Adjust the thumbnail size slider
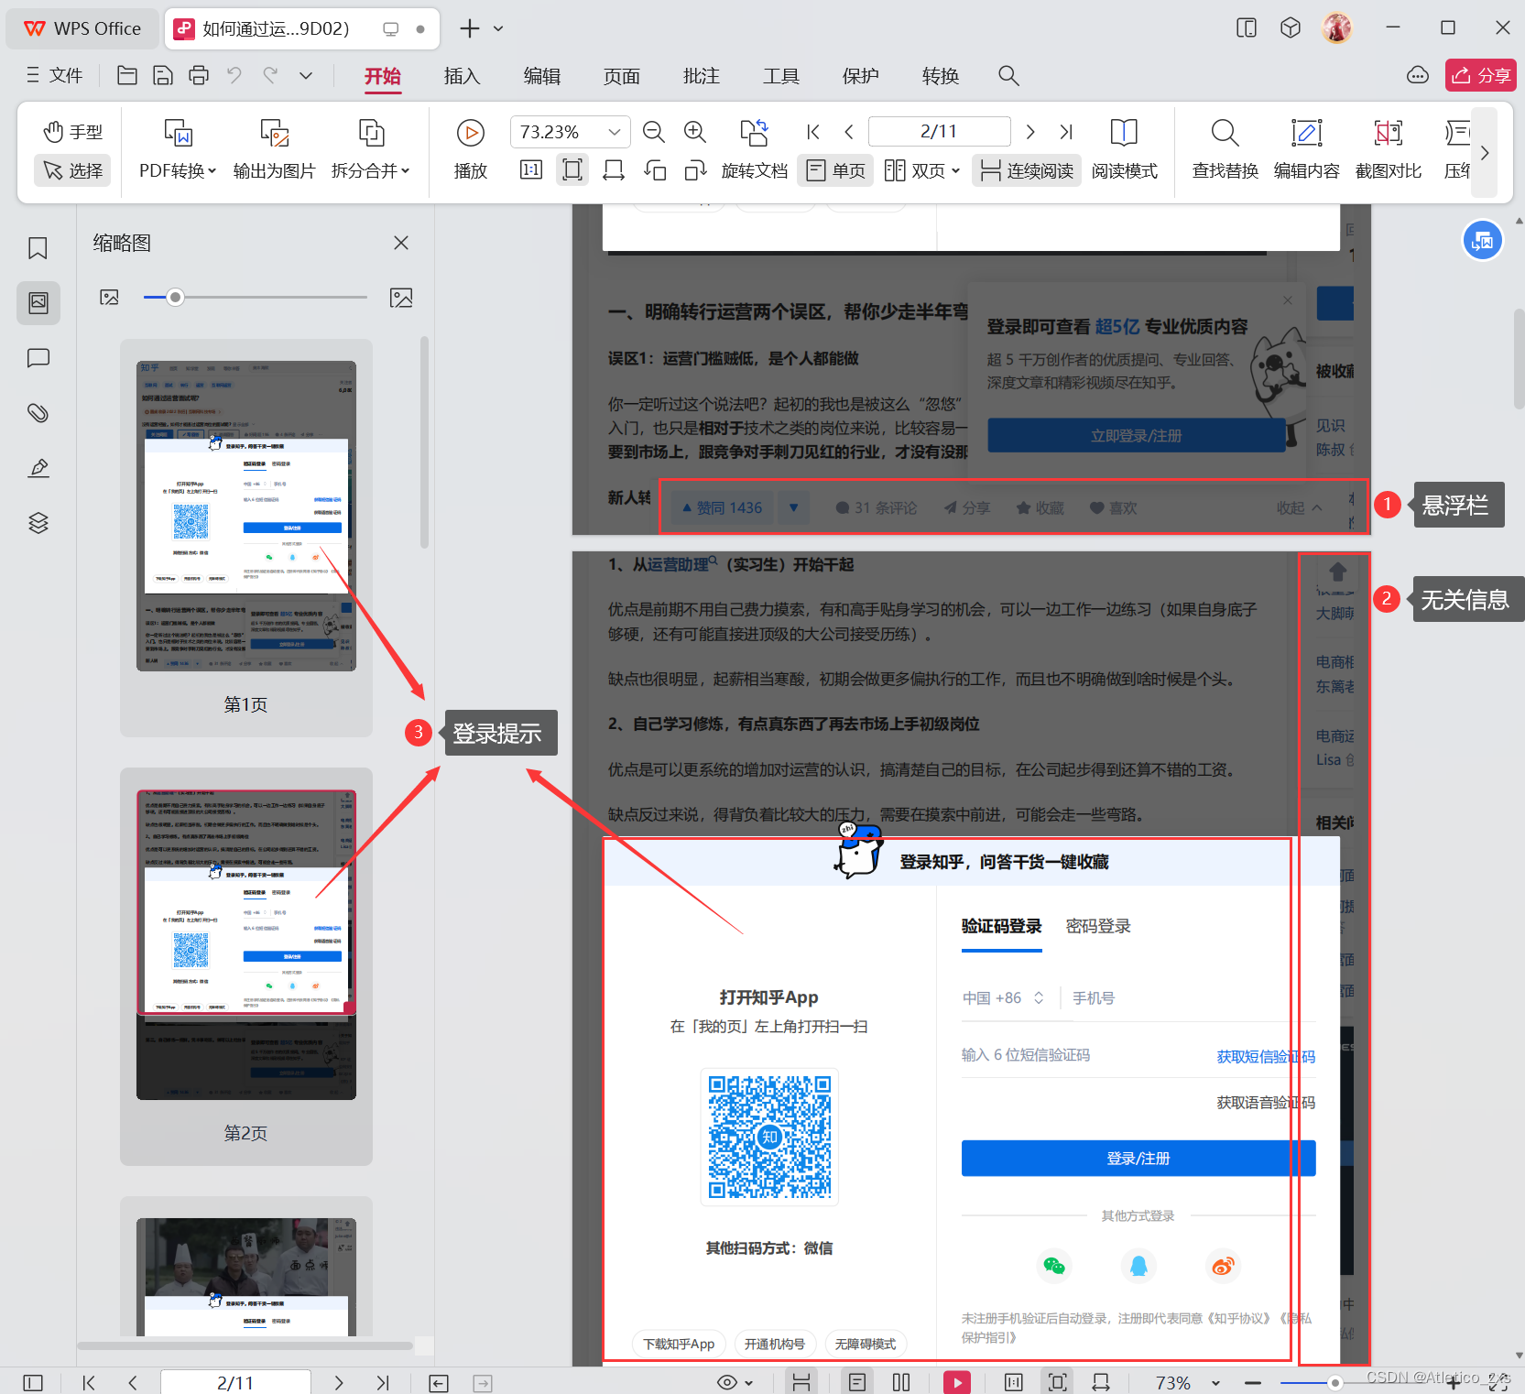The image size is (1525, 1394). pos(175,297)
